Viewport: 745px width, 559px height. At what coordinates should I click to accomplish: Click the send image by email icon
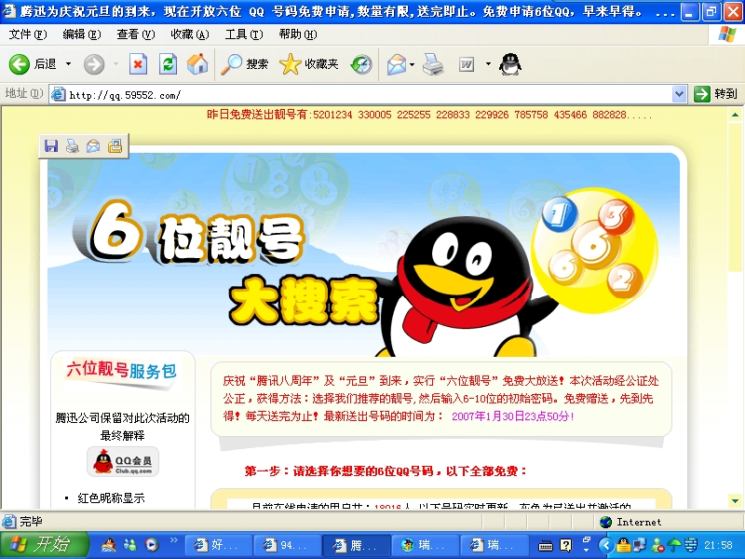tap(93, 146)
